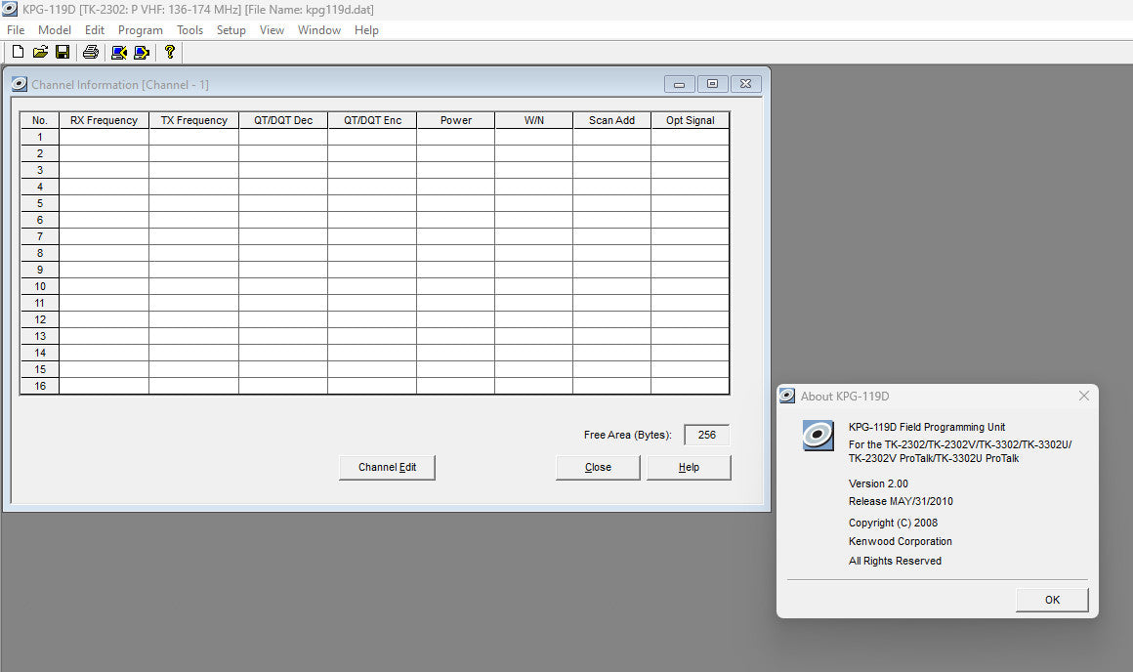
Task: Click the Scan Add column header
Action: point(612,120)
